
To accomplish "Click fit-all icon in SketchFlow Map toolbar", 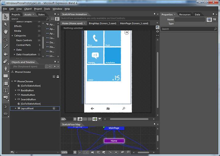I will (110, 152).
